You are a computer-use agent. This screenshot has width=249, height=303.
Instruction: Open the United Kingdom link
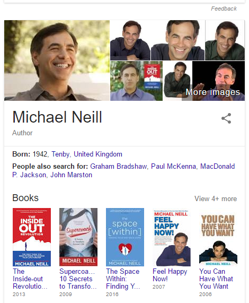pyautogui.click(x=98, y=154)
